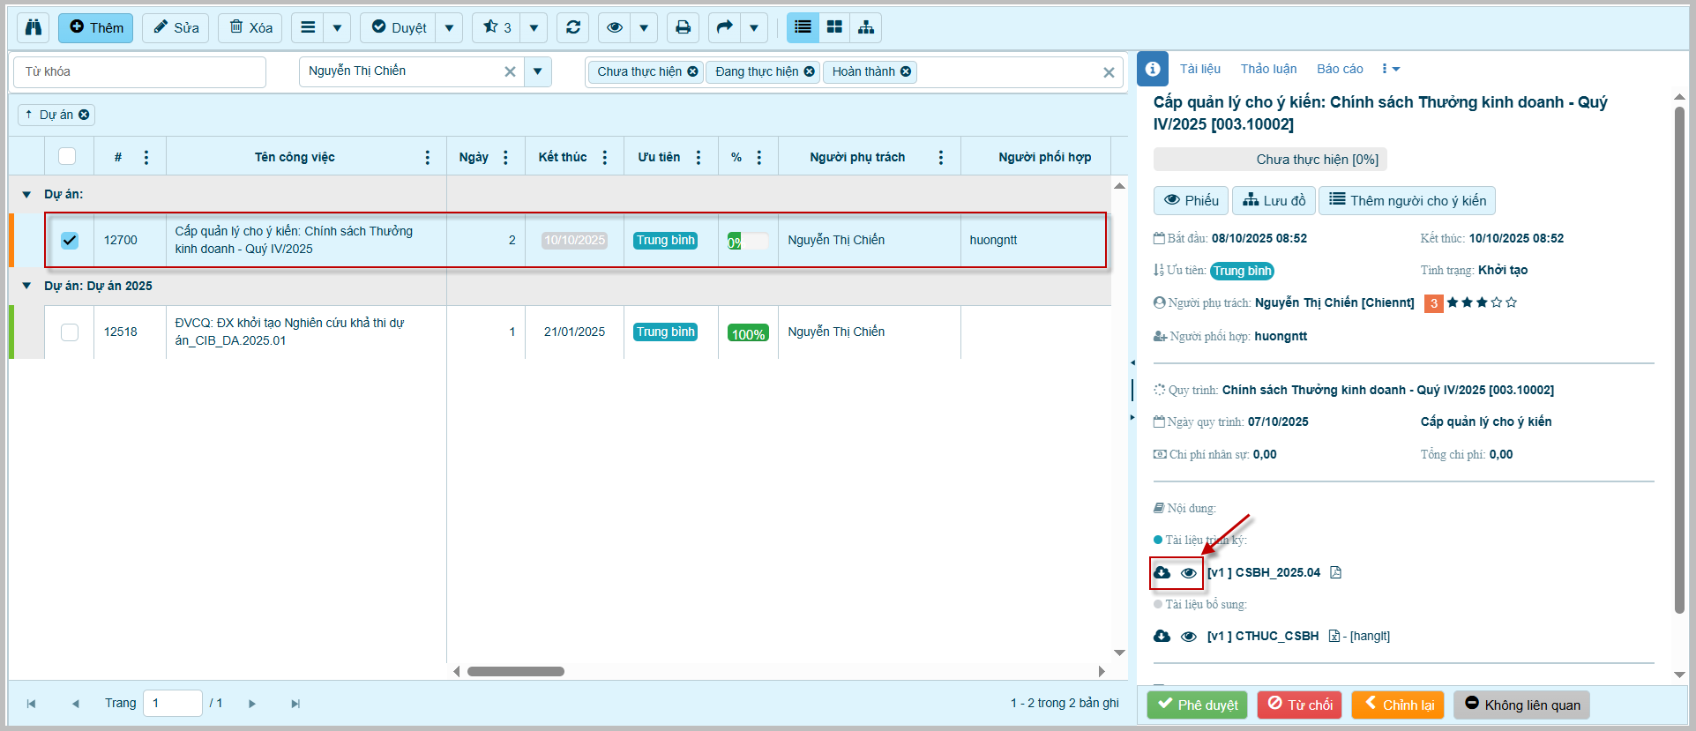This screenshot has width=1696, height=731.
Task: Download the CSBH_2025.04 document
Action: 1162,572
